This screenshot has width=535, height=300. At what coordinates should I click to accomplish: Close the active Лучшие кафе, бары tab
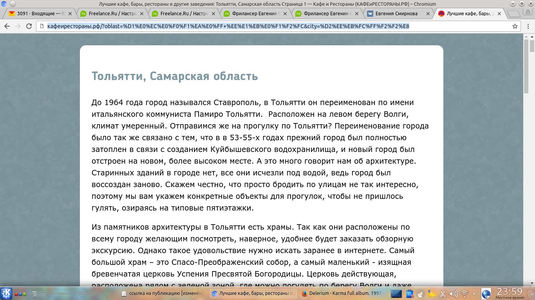pos(499,14)
